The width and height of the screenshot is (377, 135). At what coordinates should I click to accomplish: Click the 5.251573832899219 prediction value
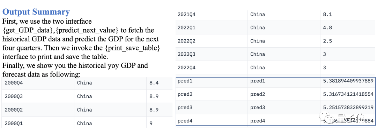pyautogui.click(x=348, y=108)
